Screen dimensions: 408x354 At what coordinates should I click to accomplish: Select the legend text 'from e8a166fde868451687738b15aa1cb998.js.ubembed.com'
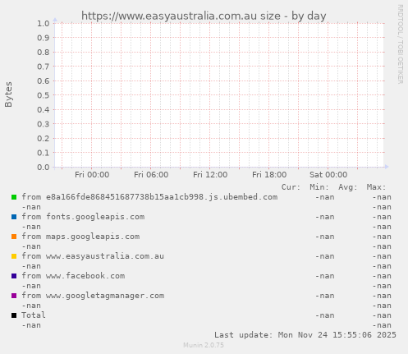pyautogui.click(x=149, y=197)
